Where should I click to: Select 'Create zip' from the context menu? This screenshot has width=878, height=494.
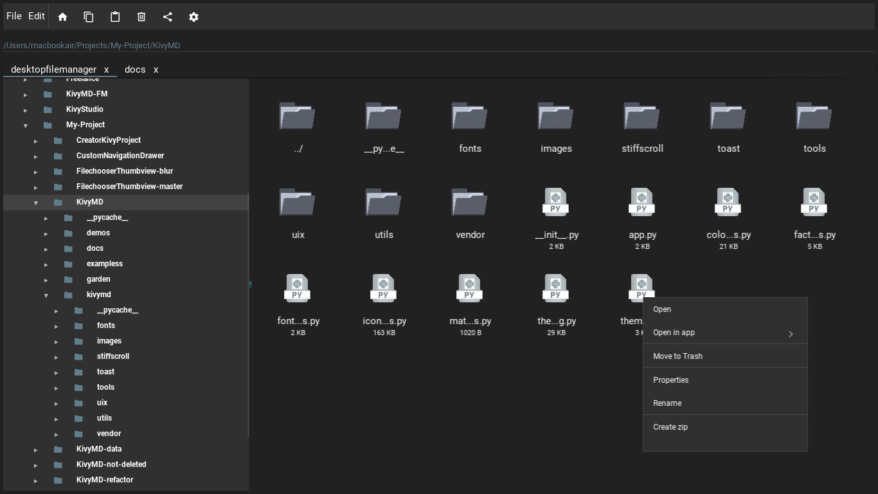pos(670,426)
